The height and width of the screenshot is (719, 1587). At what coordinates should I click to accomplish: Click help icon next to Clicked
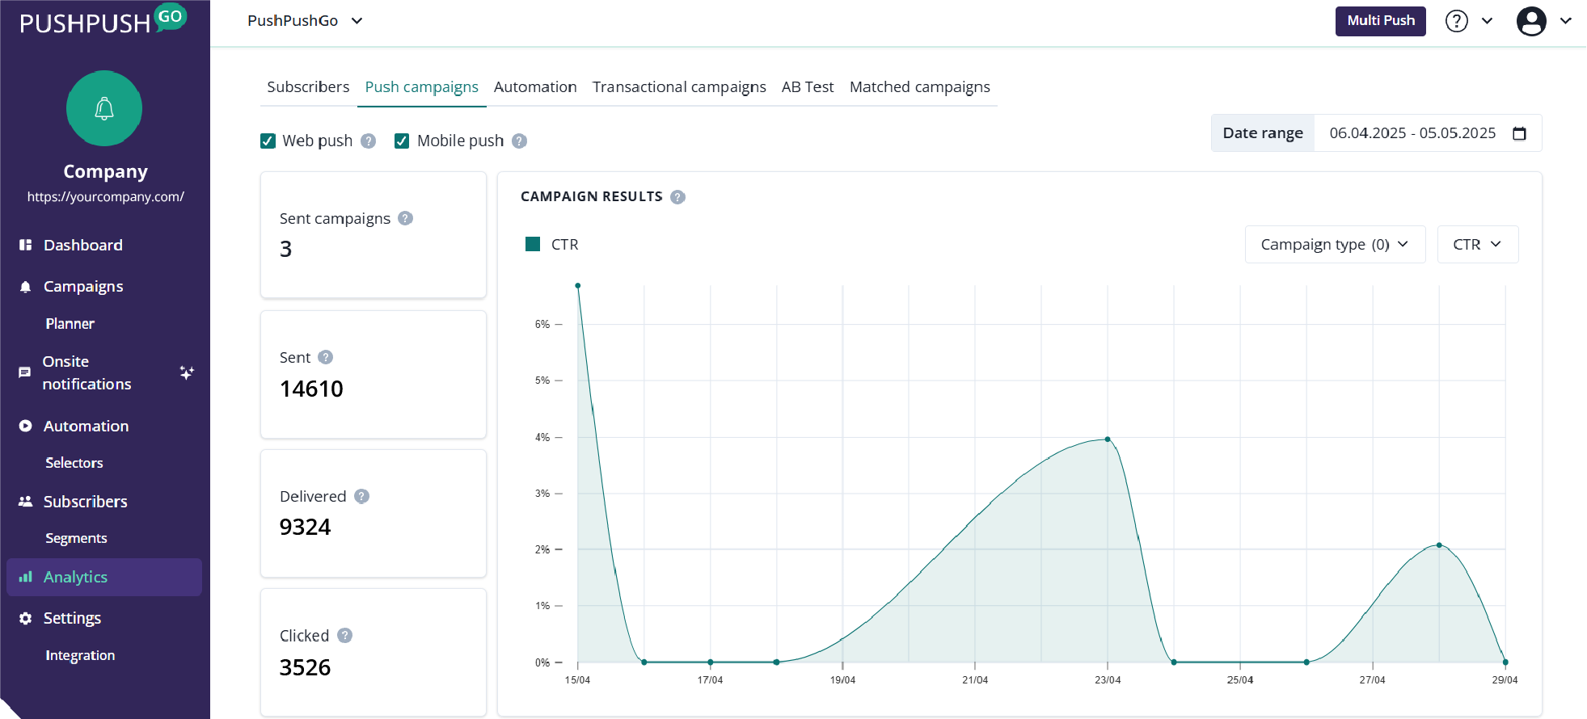(345, 636)
